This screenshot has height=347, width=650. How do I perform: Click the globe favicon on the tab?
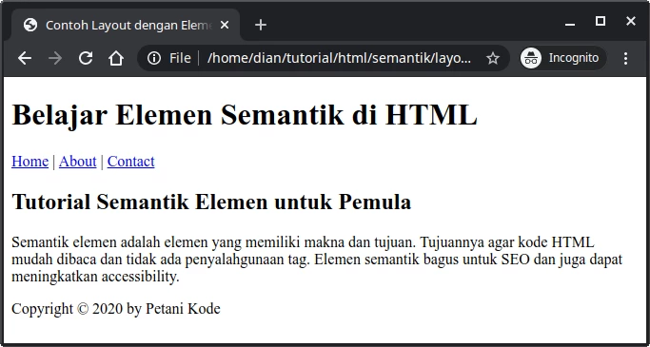point(30,26)
